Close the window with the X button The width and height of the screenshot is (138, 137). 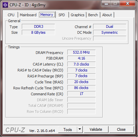(x=127, y=4)
